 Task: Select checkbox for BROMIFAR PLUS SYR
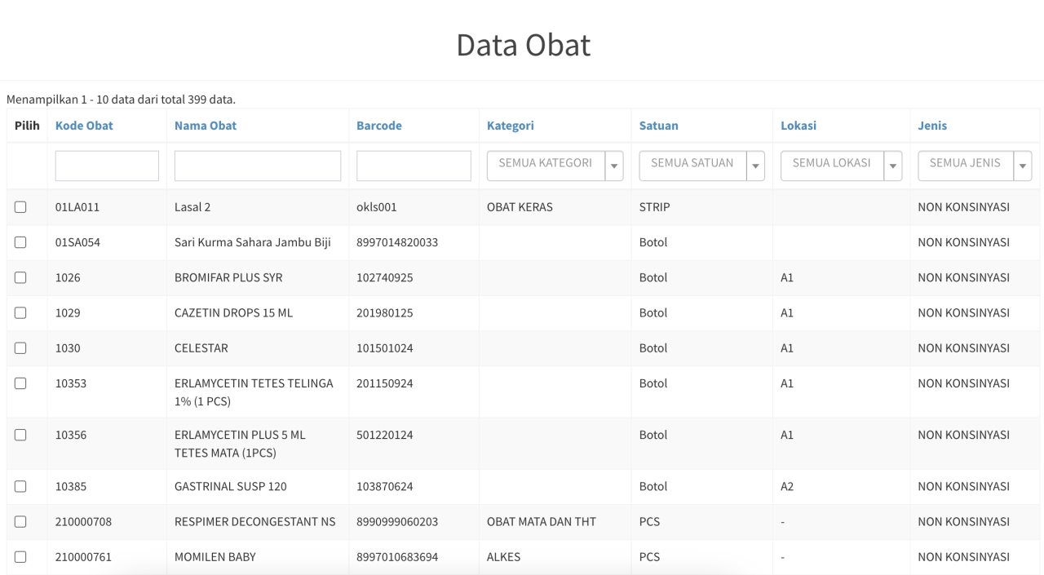click(20, 277)
